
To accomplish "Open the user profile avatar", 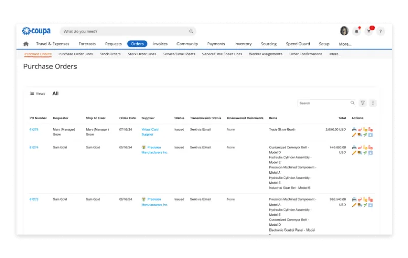I will [344, 31].
